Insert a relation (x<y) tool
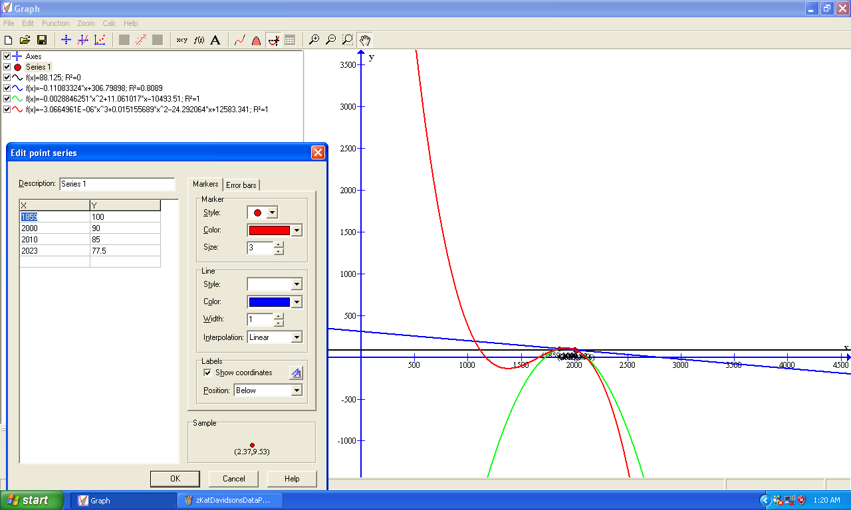 (x=182, y=40)
